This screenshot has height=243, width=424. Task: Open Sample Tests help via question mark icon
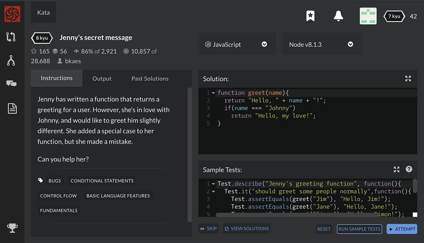click(409, 169)
